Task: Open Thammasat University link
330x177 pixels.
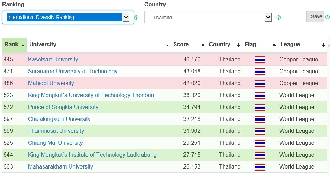Action: tap(56, 131)
